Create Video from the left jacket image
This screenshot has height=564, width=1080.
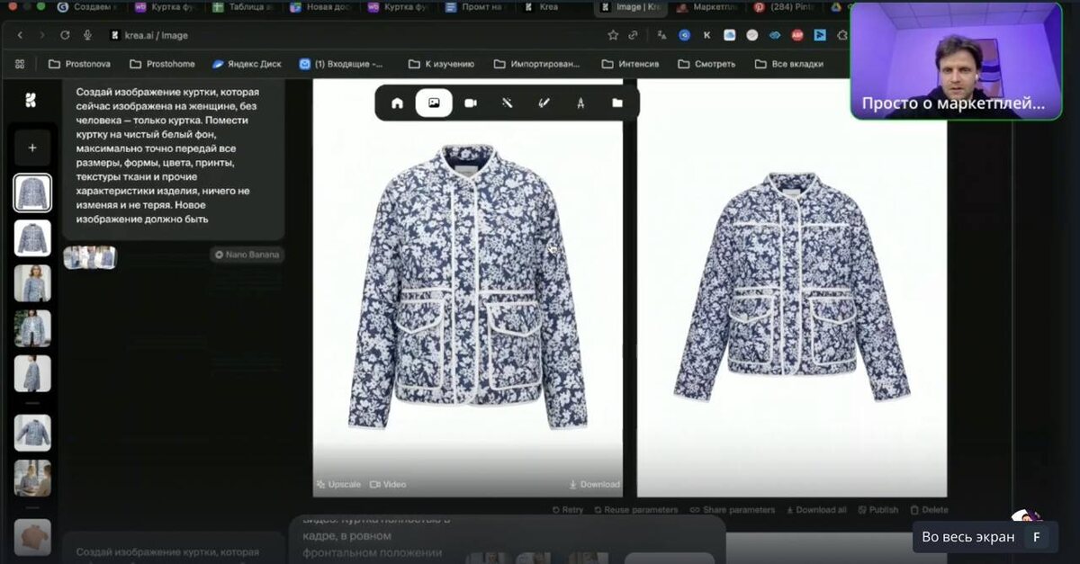(x=388, y=484)
